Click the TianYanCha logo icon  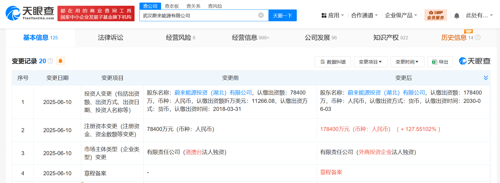(13, 13)
